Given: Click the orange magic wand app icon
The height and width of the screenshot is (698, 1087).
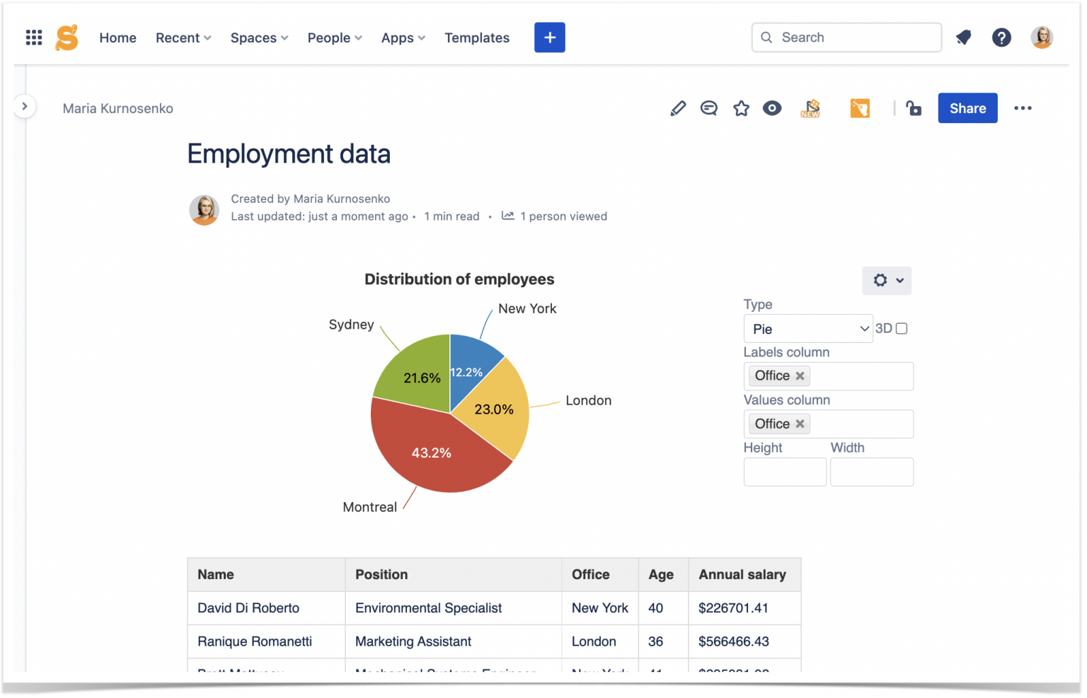Looking at the screenshot, I should point(860,108).
